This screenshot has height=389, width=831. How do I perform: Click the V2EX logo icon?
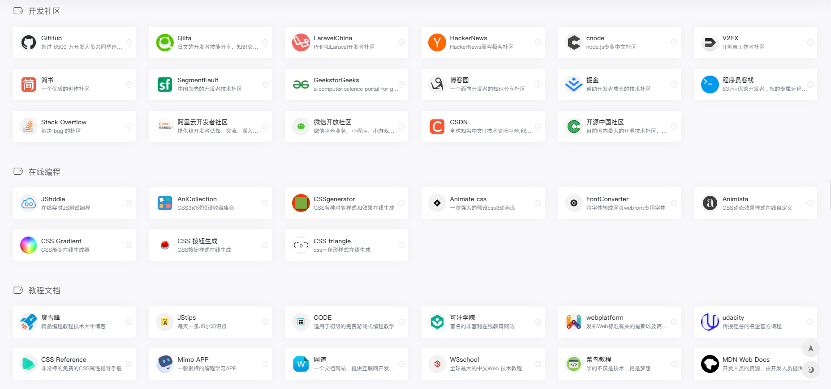710,43
